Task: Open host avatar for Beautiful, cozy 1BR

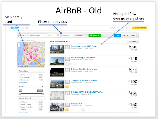Action: pyautogui.click(x=67, y=47)
